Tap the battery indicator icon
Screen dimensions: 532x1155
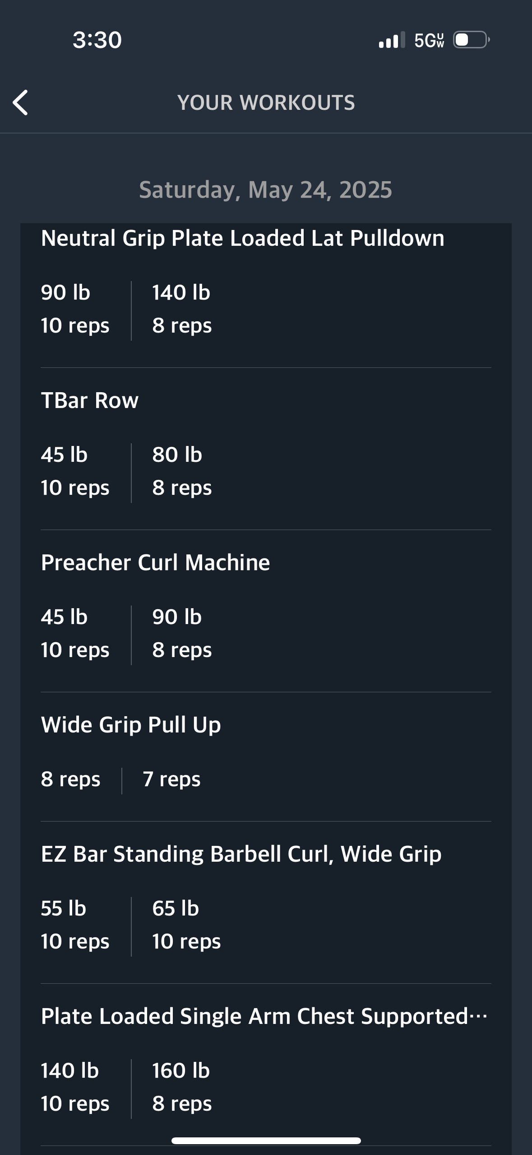tap(472, 40)
